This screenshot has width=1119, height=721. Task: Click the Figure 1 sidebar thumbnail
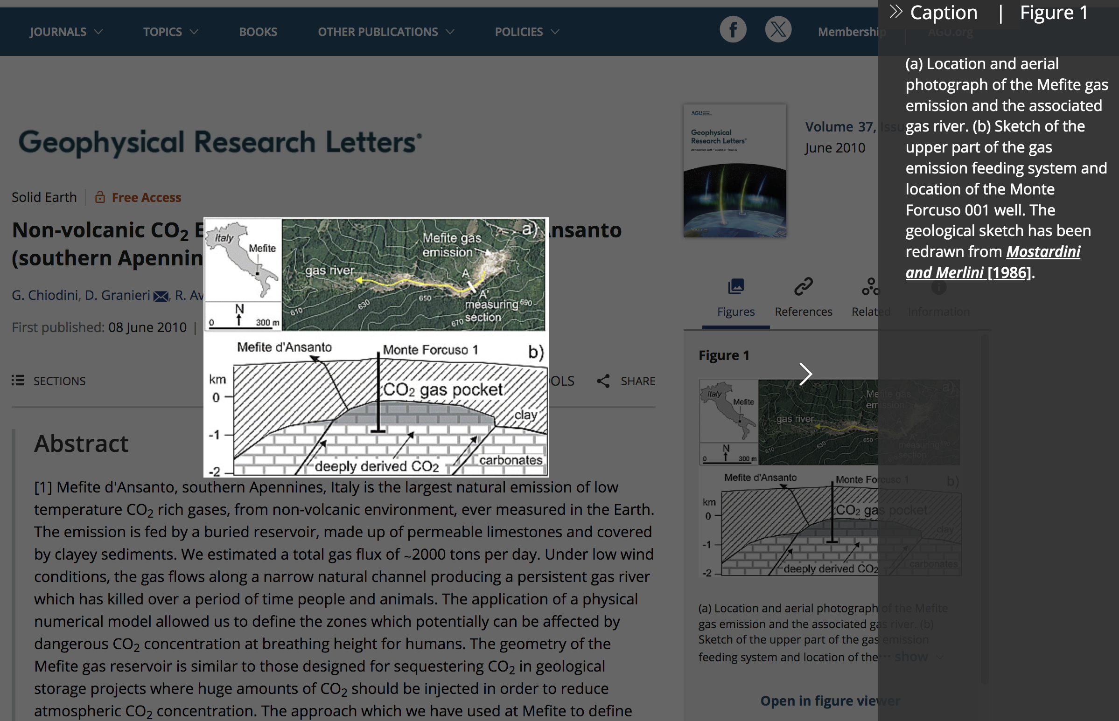click(x=830, y=478)
